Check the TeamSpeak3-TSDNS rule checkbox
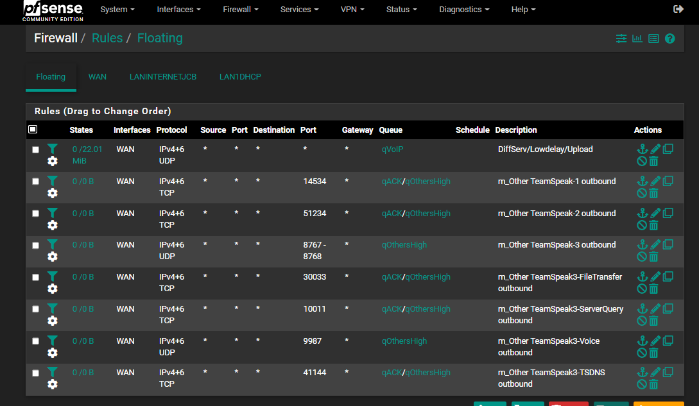Viewport: 699px width, 406px height. pyautogui.click(x=36, y=373)
